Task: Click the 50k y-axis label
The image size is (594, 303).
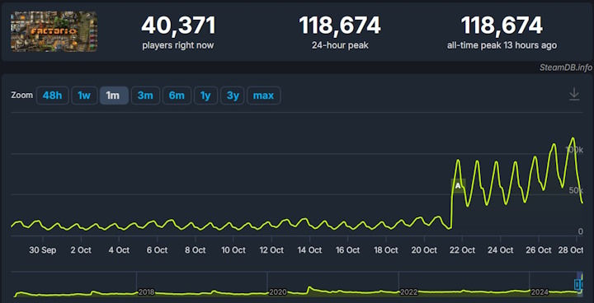Action: point(577,190)
